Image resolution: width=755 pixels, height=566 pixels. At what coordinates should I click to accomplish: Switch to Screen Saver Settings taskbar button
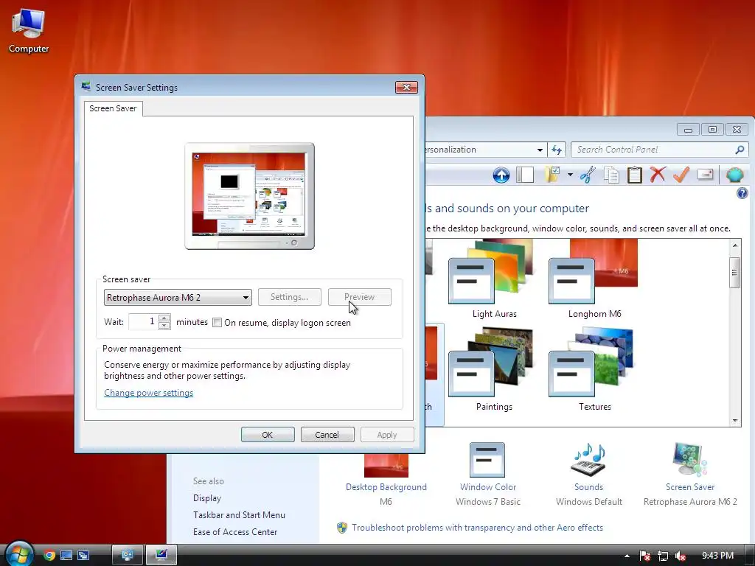(161, 555)
